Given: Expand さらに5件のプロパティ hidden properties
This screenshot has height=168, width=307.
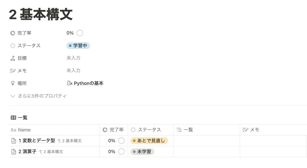Looking at the screenshot, I should [x=38, y=96].
